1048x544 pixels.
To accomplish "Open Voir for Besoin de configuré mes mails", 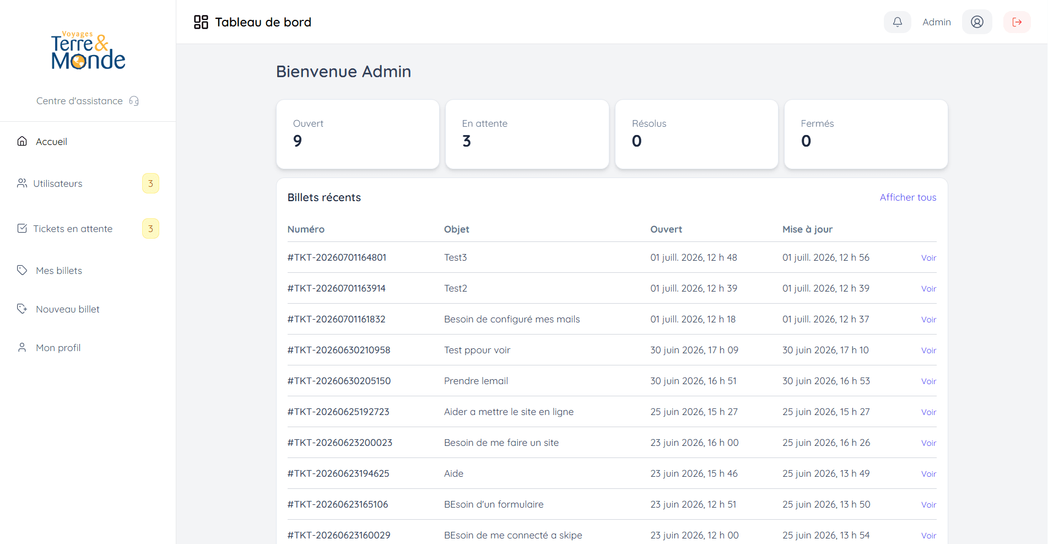I will (x=928, y=320).
